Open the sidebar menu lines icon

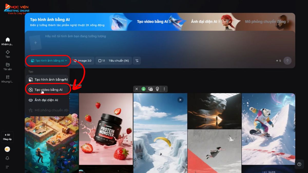pyautogui.click(x=7, y=167)
